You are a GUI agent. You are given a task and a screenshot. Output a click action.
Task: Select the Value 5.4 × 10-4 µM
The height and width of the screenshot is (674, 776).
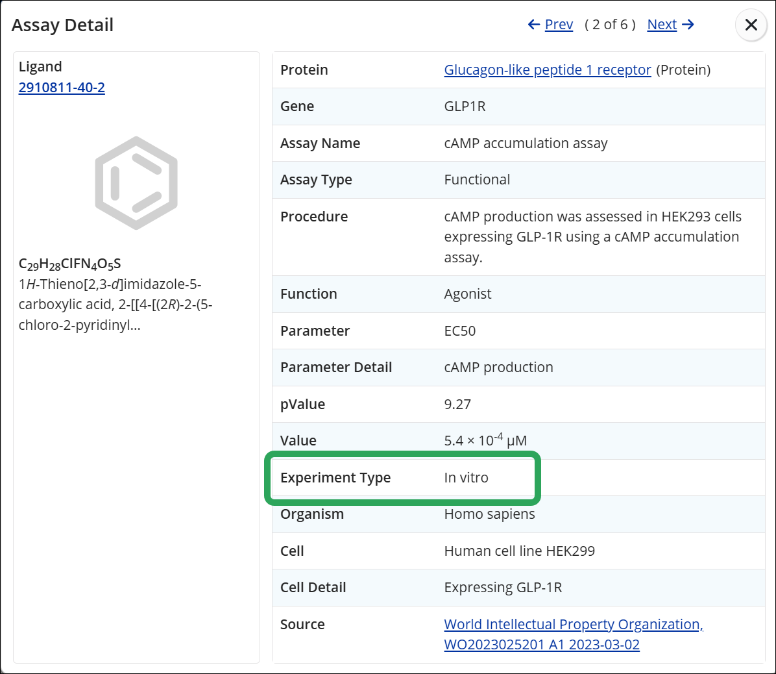pos(485,440)
